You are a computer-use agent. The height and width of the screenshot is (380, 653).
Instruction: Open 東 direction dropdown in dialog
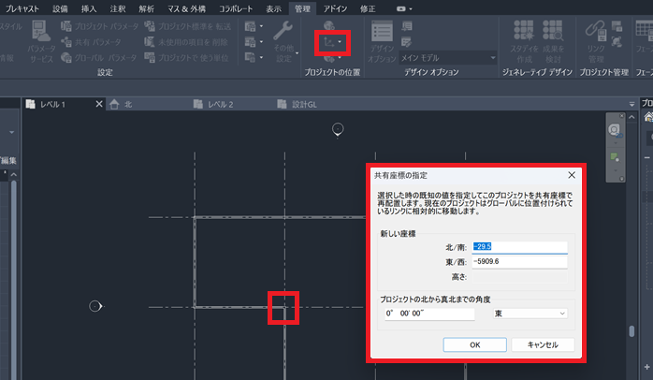click(x=530, y=314)
